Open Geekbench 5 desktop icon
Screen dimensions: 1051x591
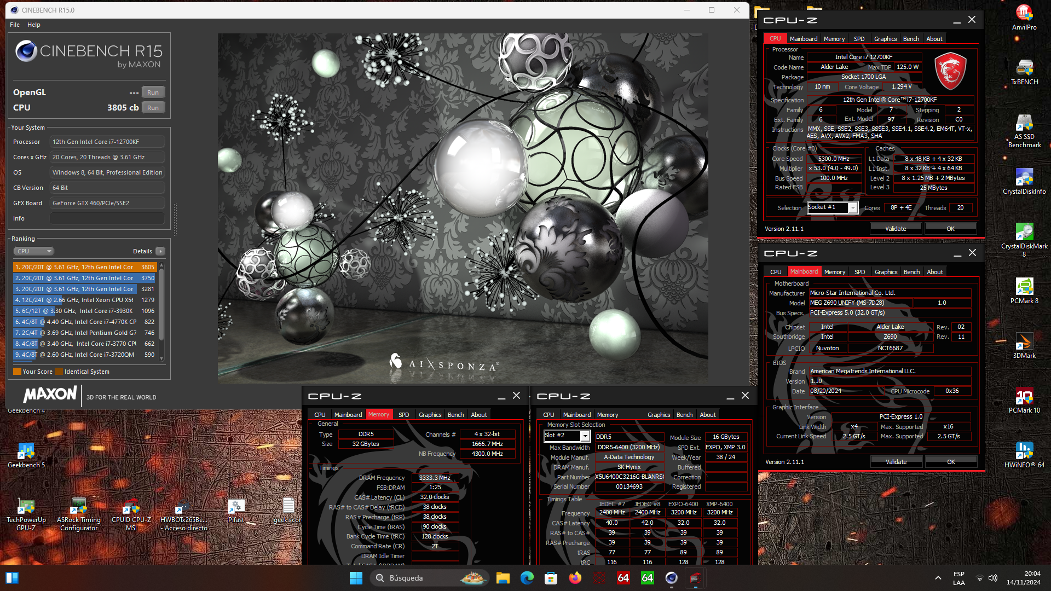pyautogui.click(x=26, y=455)
